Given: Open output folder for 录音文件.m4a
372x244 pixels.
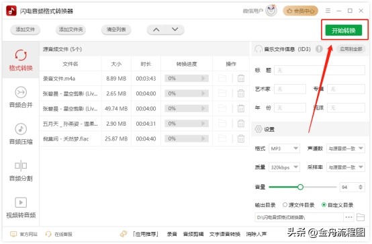Looking at the screenshot, I should [x=222, y=78].
